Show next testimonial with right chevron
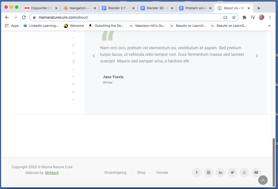 (257, 56)
